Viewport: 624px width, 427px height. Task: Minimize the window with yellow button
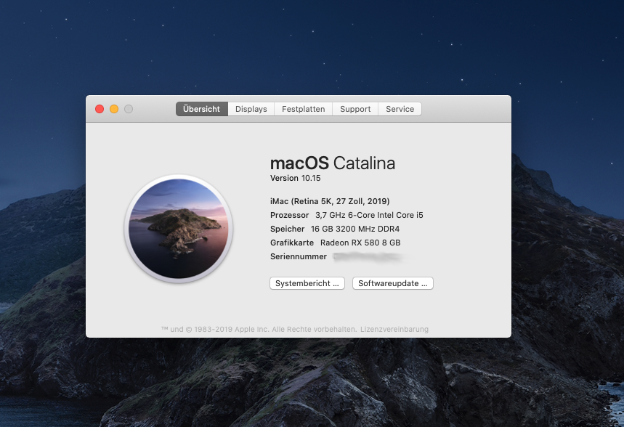pos(114,109)
